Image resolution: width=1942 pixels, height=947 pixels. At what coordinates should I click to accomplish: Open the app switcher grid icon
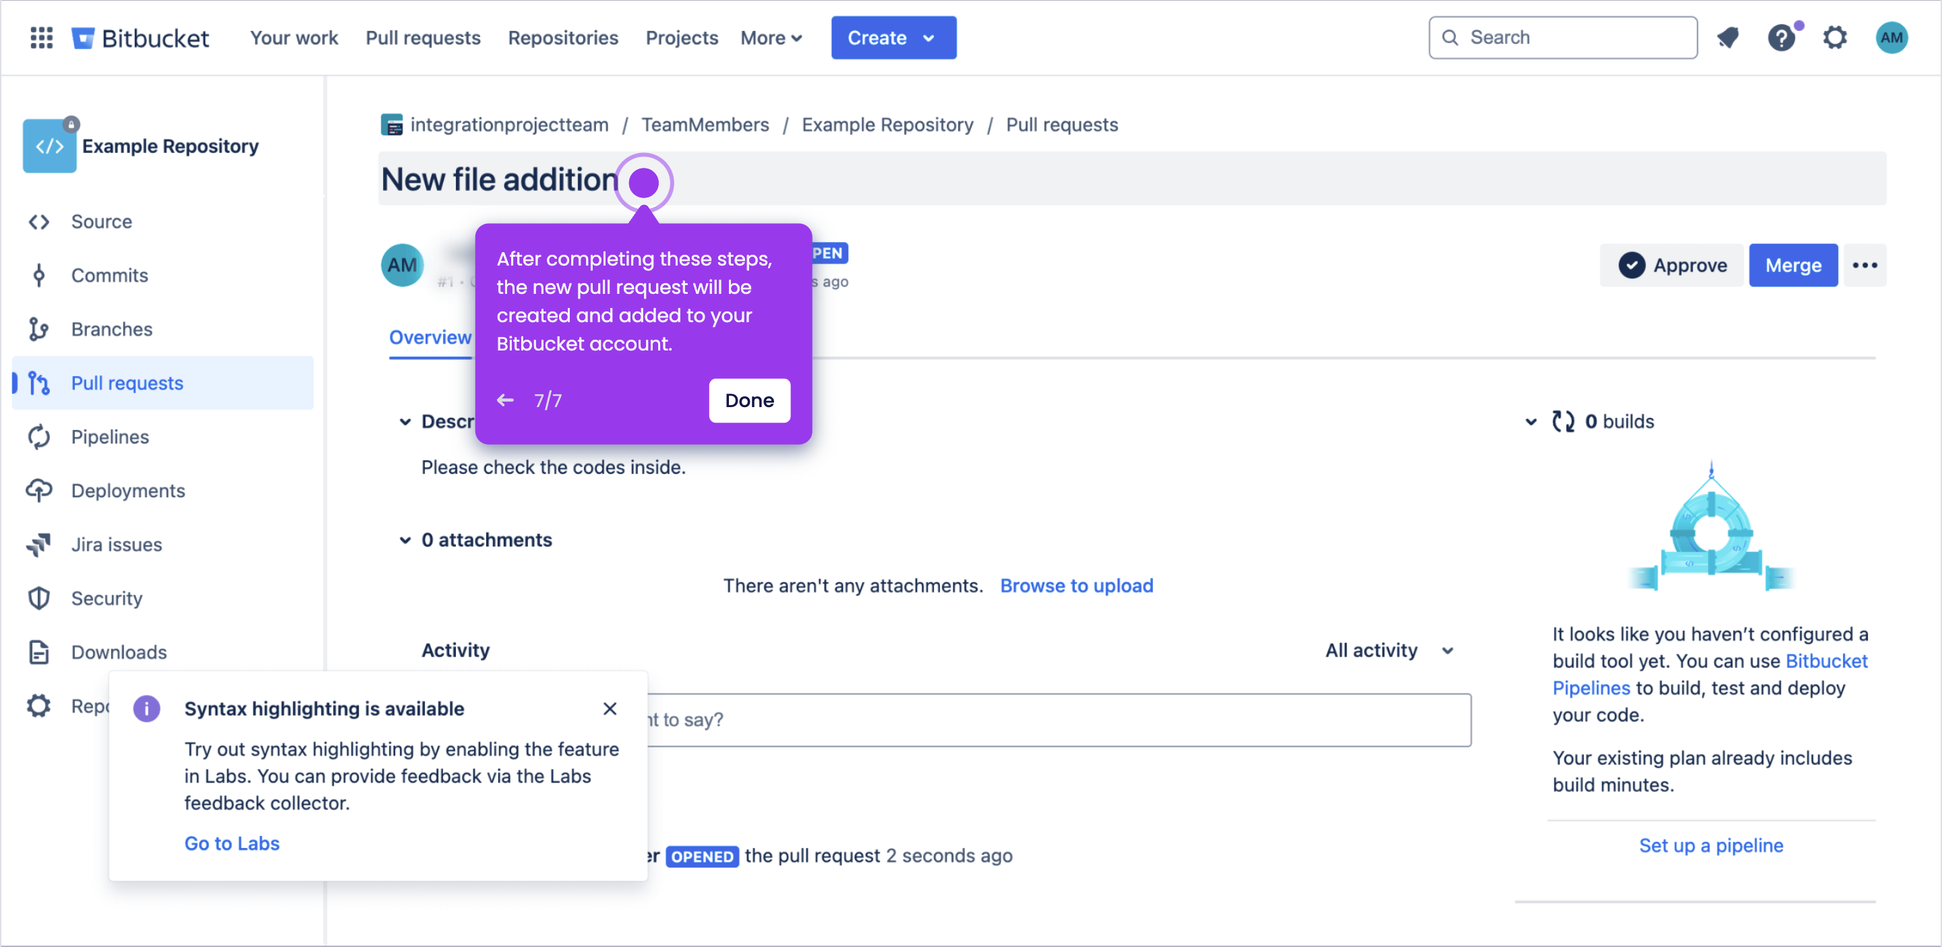(x=41, y=38)
